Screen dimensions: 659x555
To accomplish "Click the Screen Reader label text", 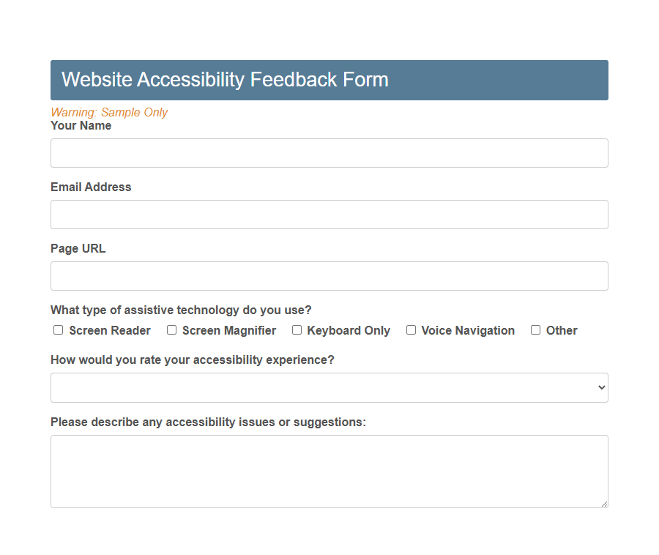I will [x=108, y=330].
